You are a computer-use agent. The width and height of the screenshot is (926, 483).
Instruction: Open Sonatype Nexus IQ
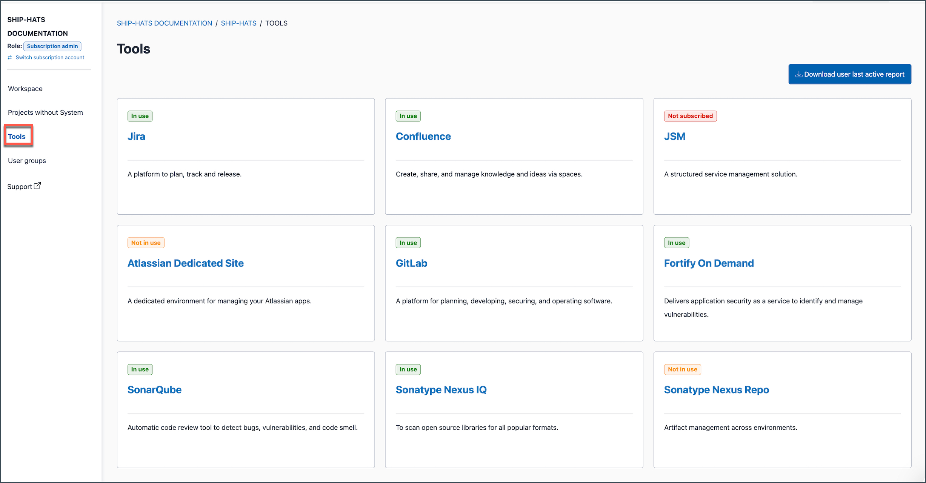click(441, 390)
